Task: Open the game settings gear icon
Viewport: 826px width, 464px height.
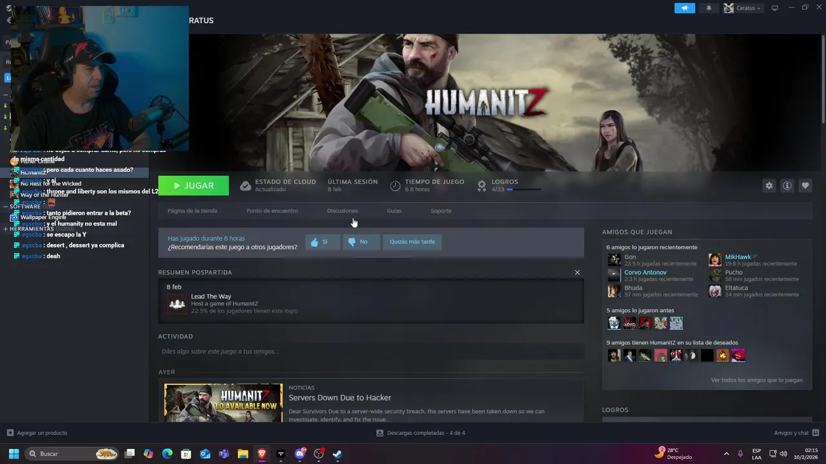Action: click(x=769, y=186)
